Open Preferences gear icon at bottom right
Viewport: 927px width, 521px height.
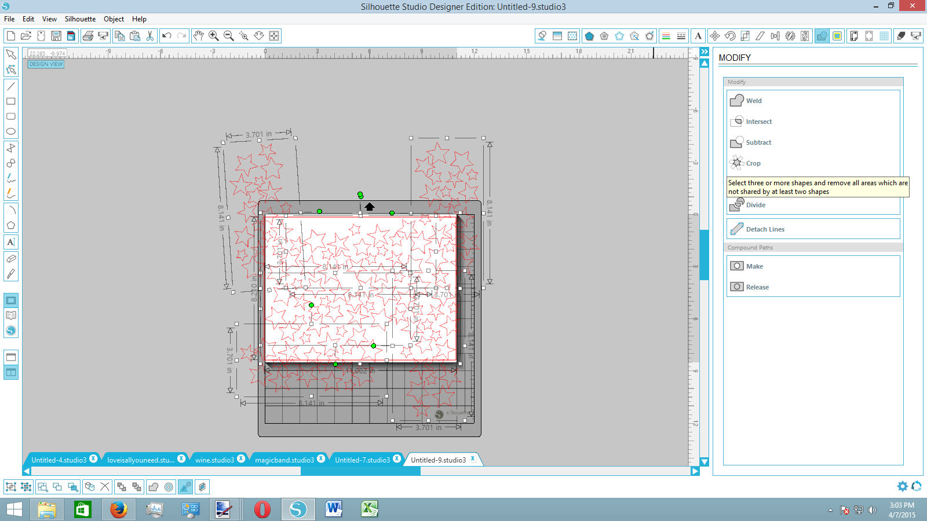click(903, 486)
